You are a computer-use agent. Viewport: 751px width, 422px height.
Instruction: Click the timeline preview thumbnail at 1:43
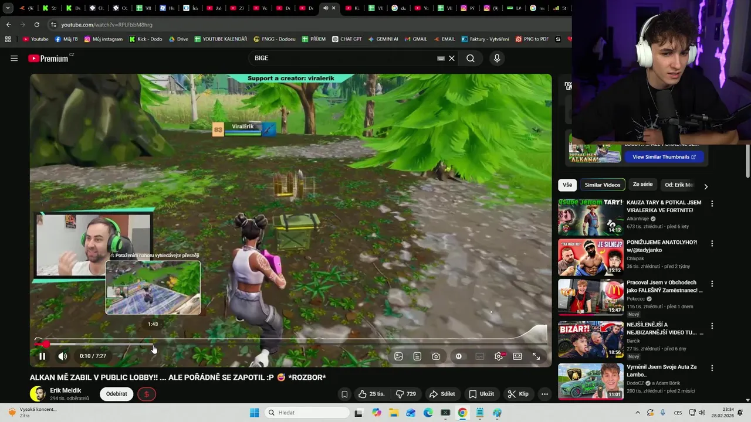(153, 287)
